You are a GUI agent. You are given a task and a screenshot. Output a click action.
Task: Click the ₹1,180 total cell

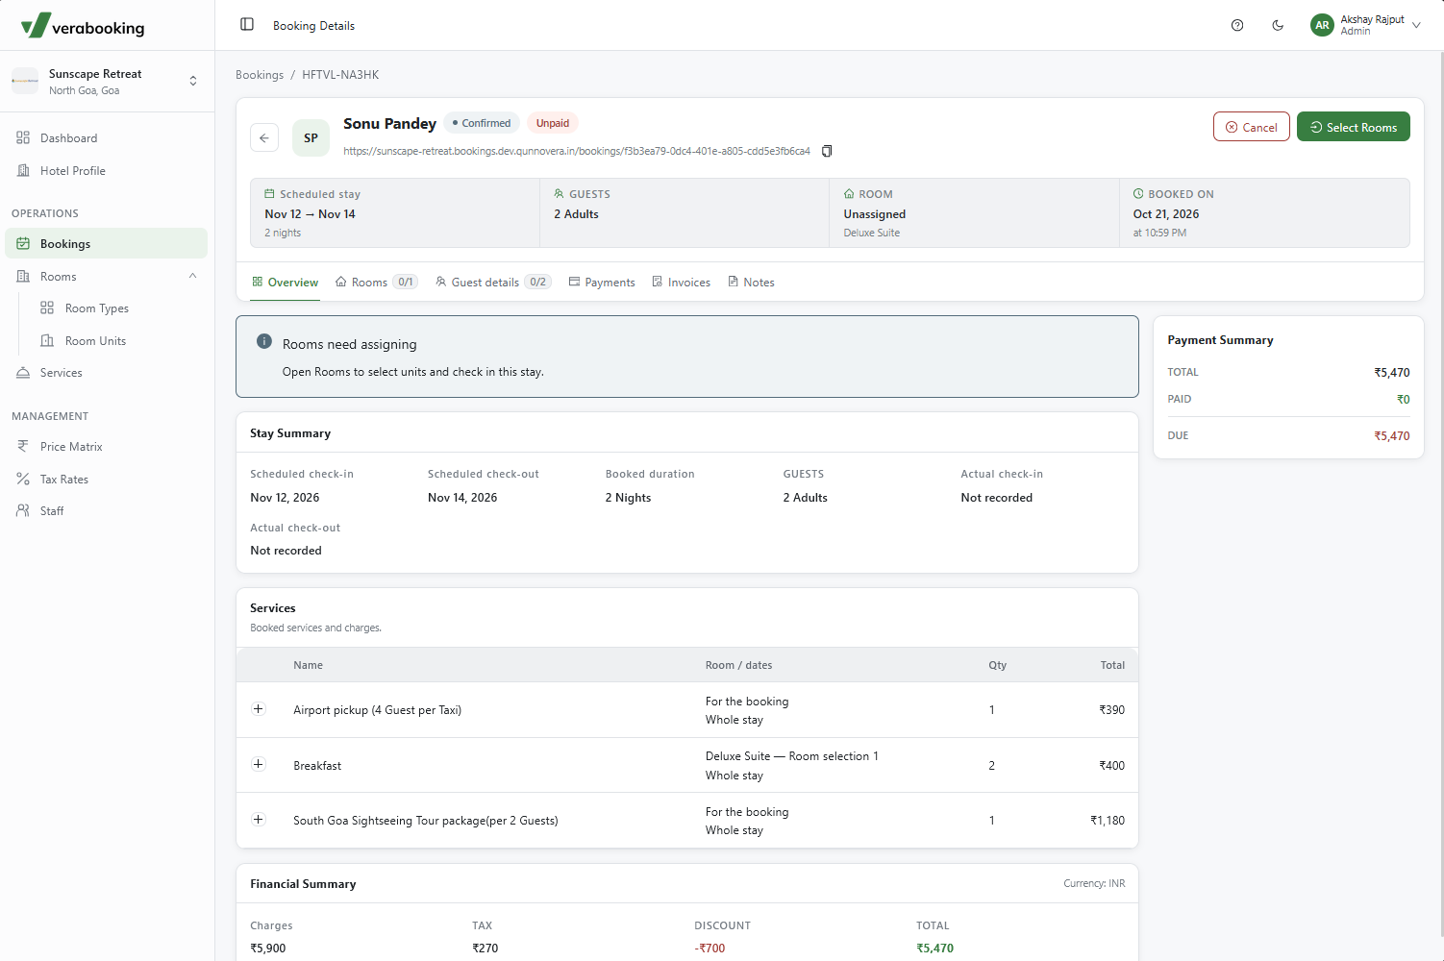point(1108,821)
